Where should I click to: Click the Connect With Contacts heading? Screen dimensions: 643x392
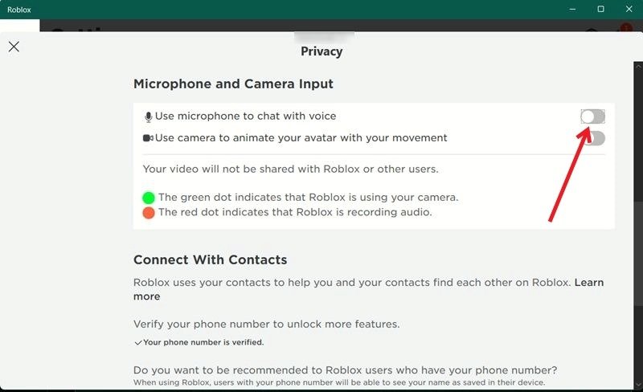(x=210, y=259)
